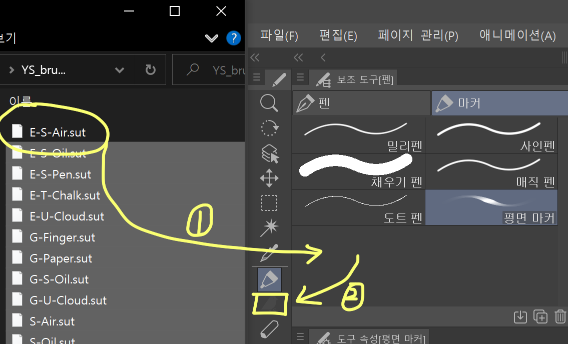
Task: Choose the 채우기 펜 sub tool
Action: pos(358,171)
